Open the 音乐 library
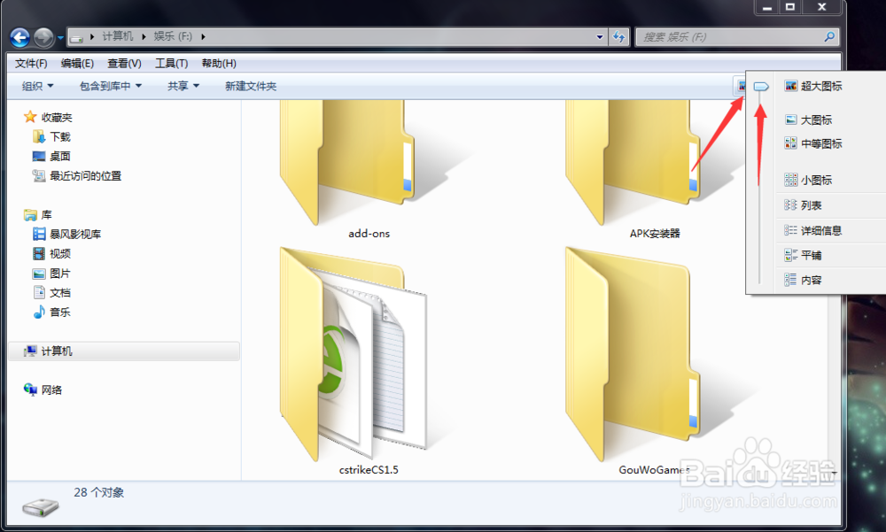Image resolution: width=886 pixels, height=532 pixels. [x=60, y=312]
